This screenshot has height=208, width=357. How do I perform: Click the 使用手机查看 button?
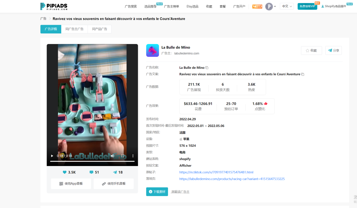pos(114,184)
